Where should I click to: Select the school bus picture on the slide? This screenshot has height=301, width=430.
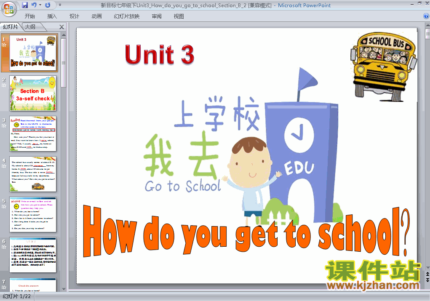pos(383,67)
